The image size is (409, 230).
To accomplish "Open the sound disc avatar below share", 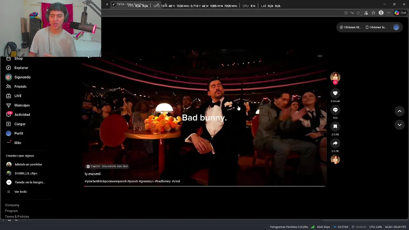I will point(335,159).
